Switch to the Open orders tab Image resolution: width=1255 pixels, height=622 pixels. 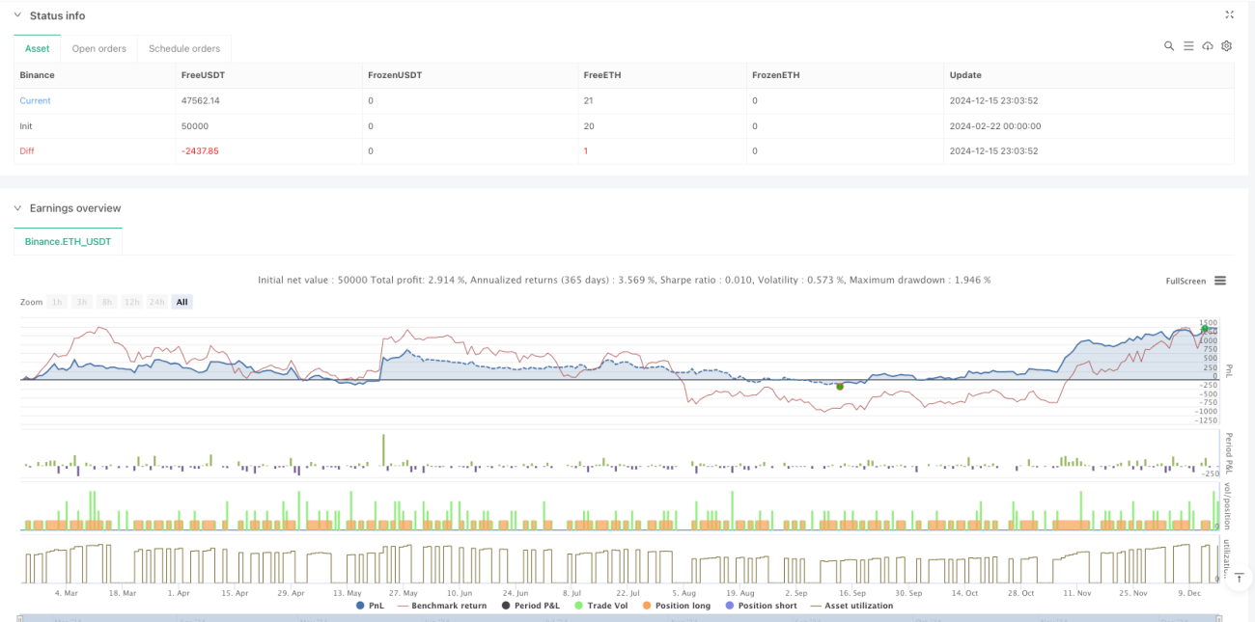98,48
